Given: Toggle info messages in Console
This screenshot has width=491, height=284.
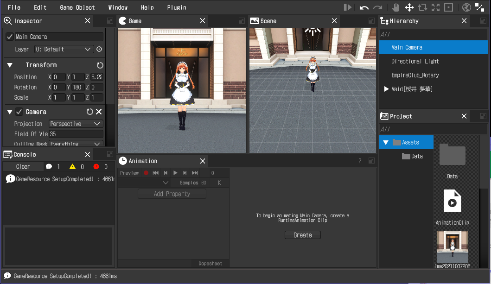Looking at the screenshot, I should [x=49, y=167].
